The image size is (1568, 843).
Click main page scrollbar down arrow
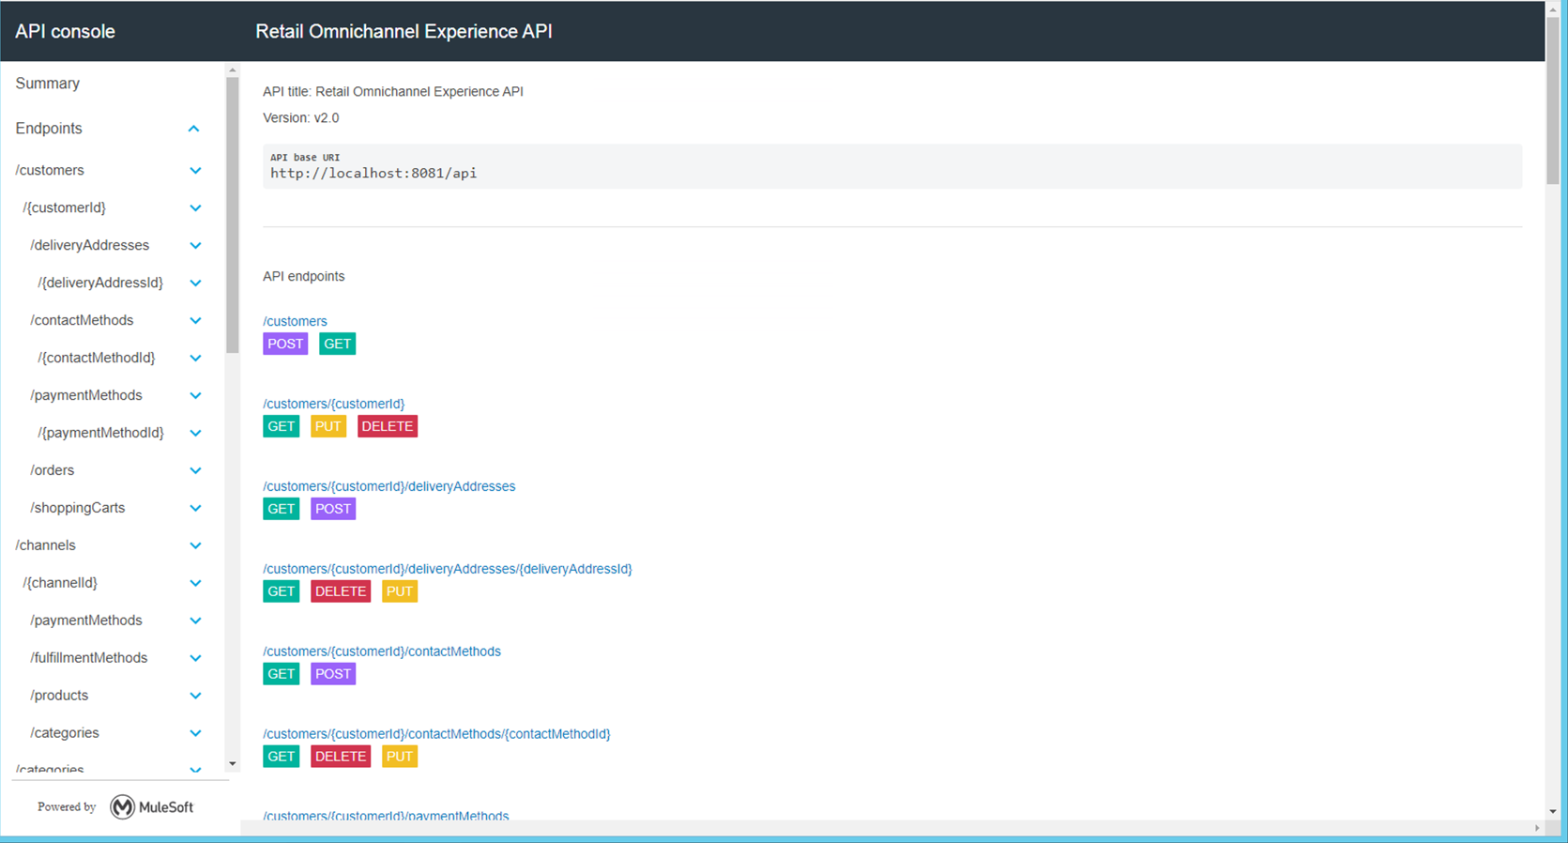[1553, 812]
